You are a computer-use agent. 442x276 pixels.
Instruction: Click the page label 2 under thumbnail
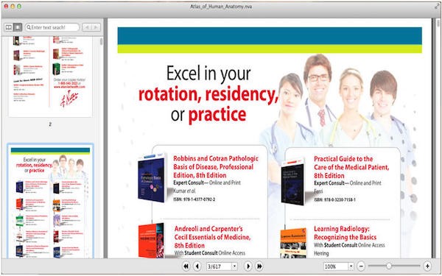click(50, 124)
